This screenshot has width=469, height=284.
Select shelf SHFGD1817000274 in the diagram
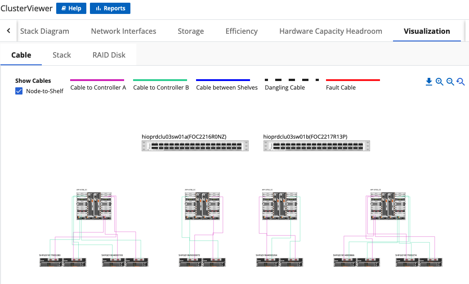pos(419,262)
